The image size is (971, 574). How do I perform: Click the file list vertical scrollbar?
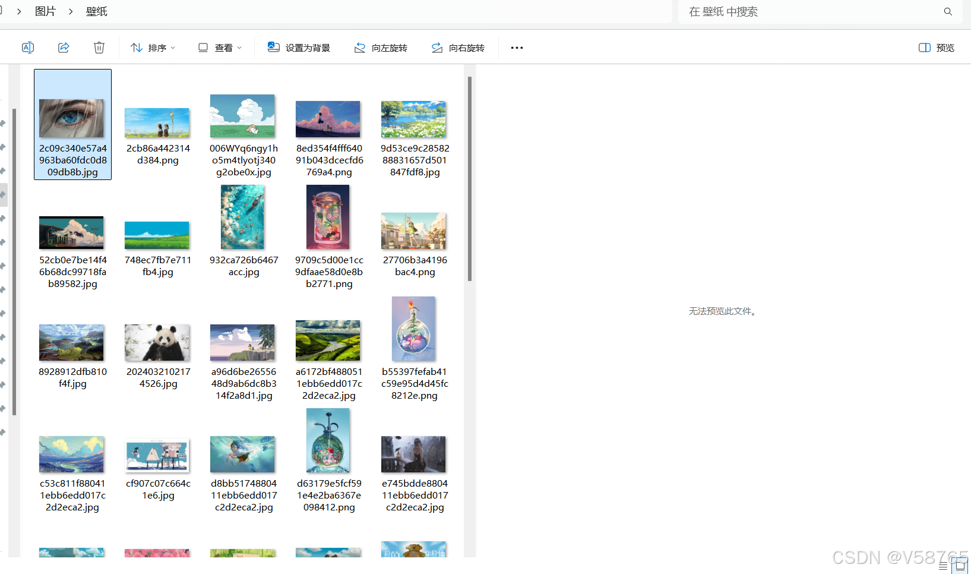click(x=470, y=178)
